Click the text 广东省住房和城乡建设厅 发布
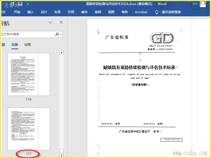211x158 pixels. click(139, 131)
